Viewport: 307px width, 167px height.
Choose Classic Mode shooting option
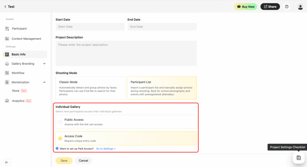(90, 88)
